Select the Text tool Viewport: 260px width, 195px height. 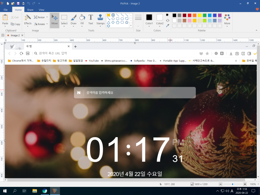point(91,20)
